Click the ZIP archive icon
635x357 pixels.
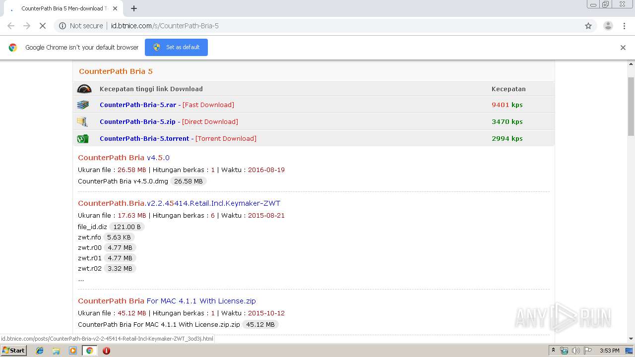tap(82, 121)
